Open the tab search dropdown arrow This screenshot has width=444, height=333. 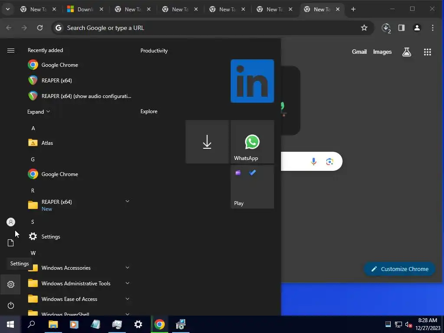(8, 10)
